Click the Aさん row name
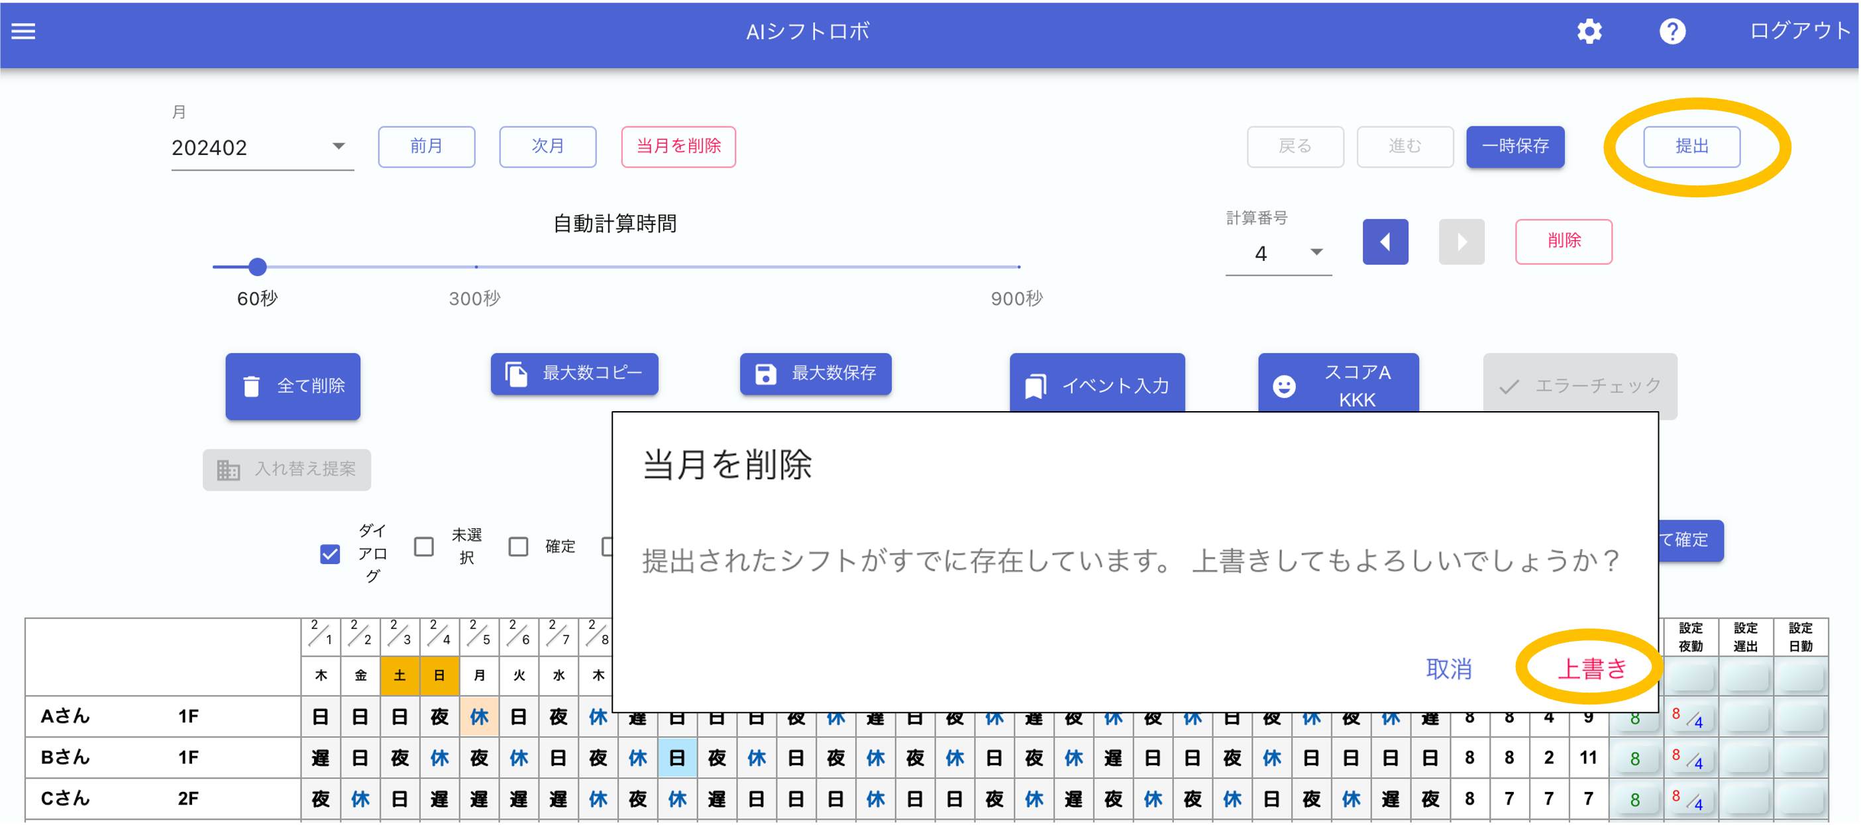1861x825 pixels. 66,716
